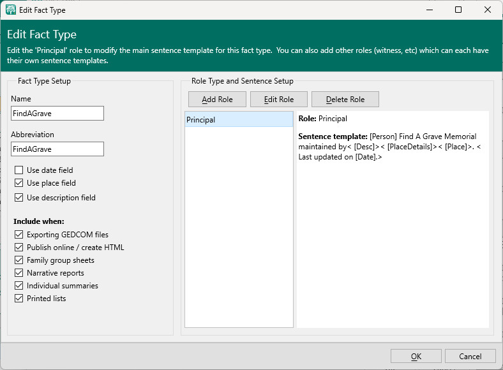Toggle Individual summaries checkbox
Viewport: 503px width, 370px height.
[19, 286]
